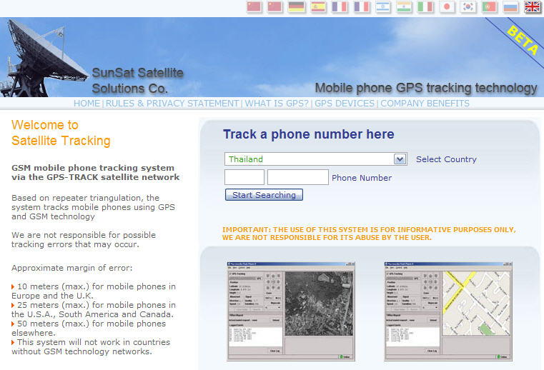Click the Start Searching button

pyautogui.click(x=264, y=195)
